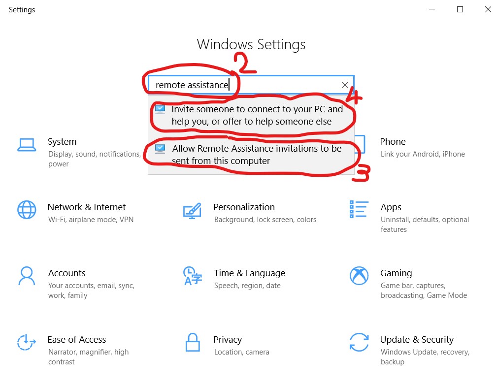
Task: Click the monitor icon beside the Invite suggestion
Action: point(160,109)
